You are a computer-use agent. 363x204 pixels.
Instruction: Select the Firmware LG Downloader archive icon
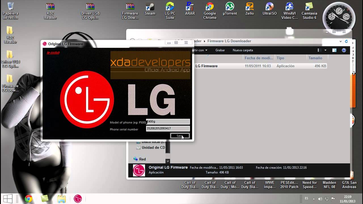pyautogui.click(x=130, y=11)
